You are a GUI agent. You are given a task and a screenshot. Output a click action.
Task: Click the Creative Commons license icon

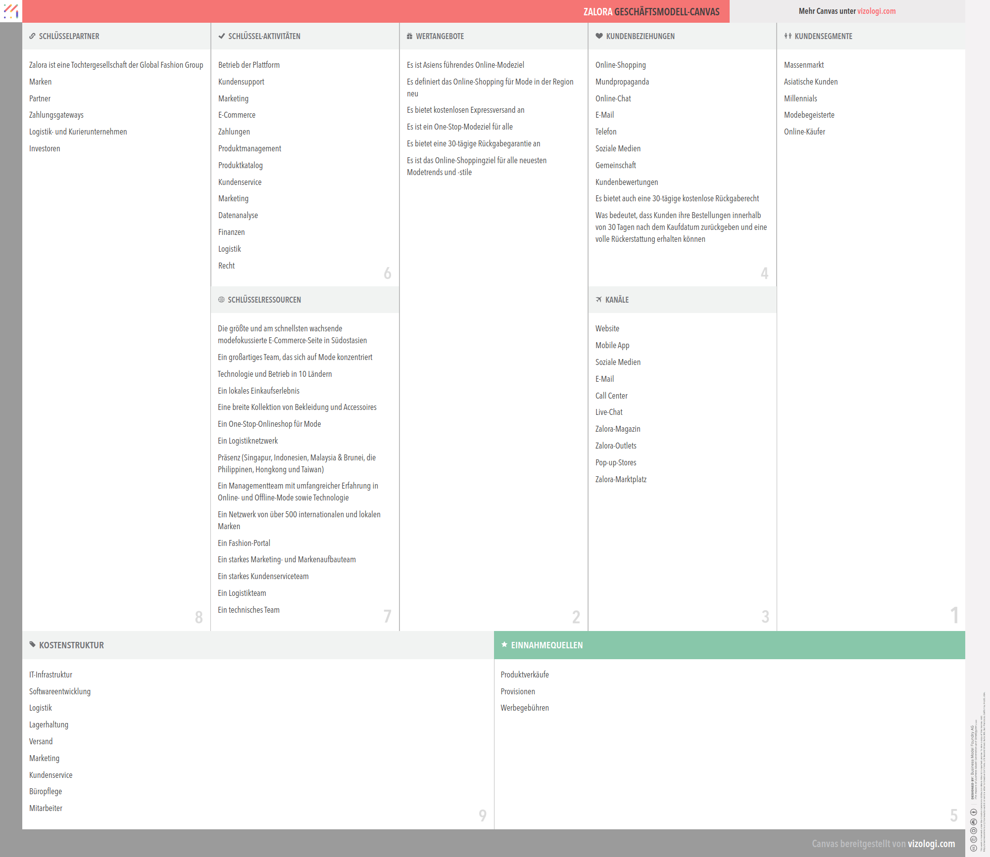click(x=973, y=848)
